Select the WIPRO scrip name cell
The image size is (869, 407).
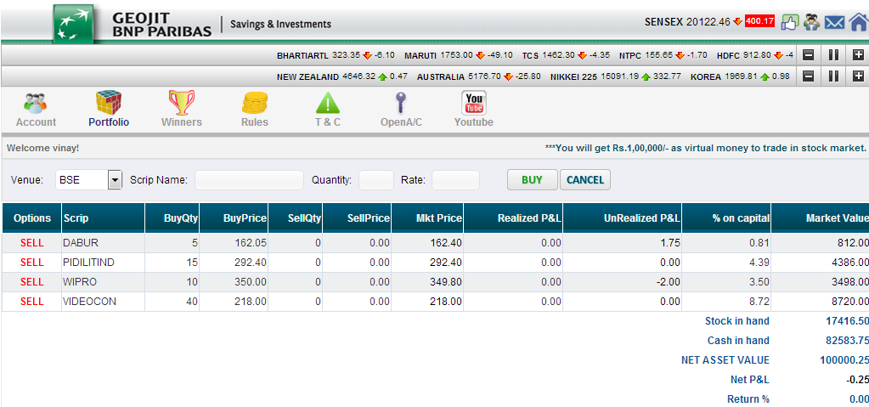(x=103, y=282)
